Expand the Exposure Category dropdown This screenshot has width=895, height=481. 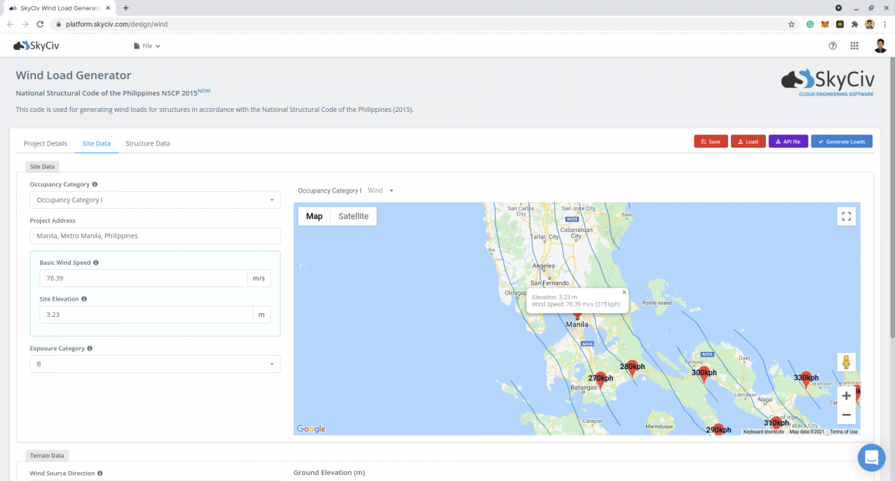154,364
